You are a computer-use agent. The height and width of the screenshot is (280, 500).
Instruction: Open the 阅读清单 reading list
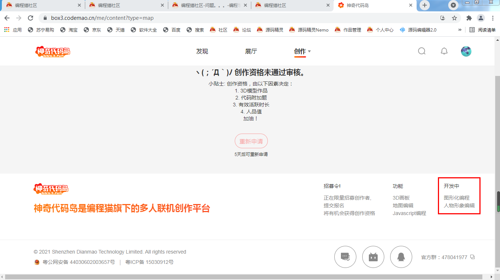click(x=483, y=30)
